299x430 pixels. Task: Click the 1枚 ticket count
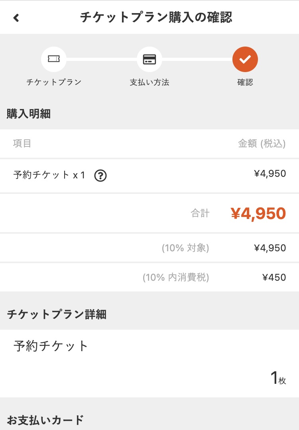[x=278, y=377]
